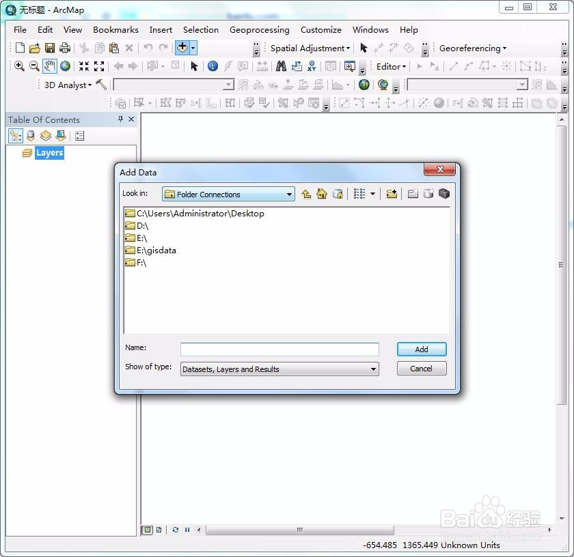
Task: Open the Bookmarks menu
Action: 115,29
